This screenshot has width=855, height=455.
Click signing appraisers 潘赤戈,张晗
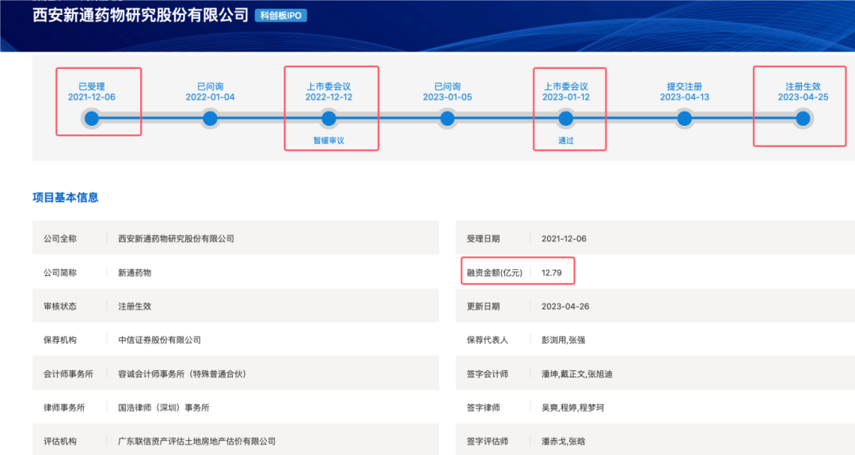pos(564,442)
